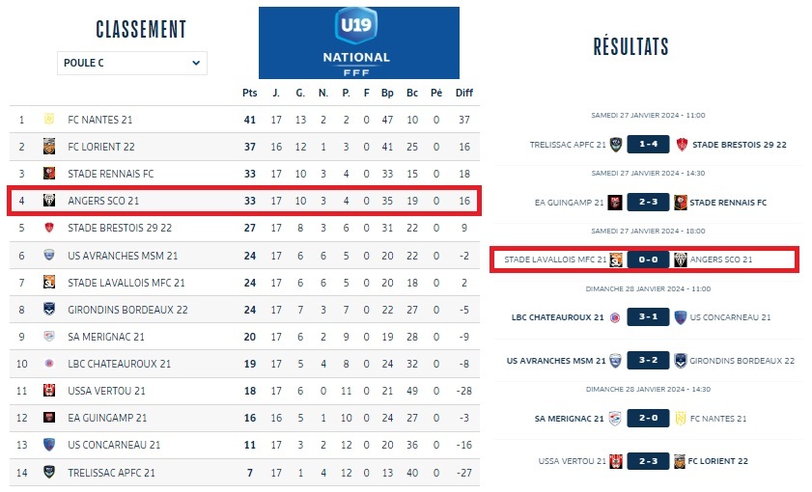
Task: Click the Trelissac APFC crest in standings
Action: tap(48, 473)
